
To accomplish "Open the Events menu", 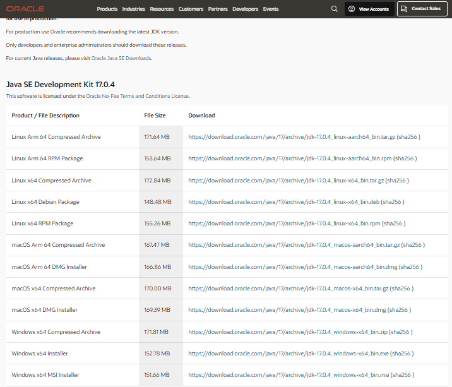I will [271, 9].
